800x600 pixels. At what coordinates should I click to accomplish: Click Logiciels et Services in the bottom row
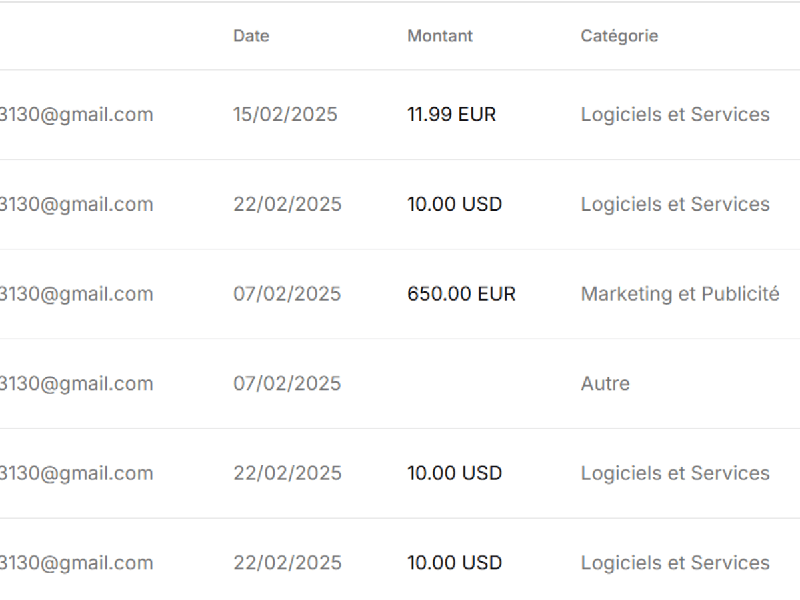click(675, 563)
